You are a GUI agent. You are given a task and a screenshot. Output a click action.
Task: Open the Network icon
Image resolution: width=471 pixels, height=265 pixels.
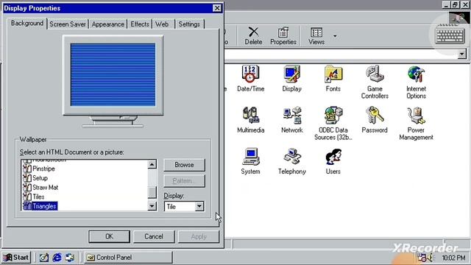291,120
